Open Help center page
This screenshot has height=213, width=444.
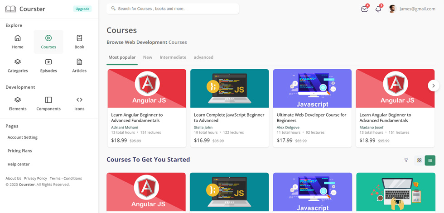(19, 164)
